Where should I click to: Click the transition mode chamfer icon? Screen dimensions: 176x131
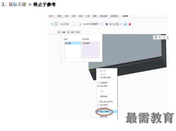pyautogui.click(x=56, y=24)
